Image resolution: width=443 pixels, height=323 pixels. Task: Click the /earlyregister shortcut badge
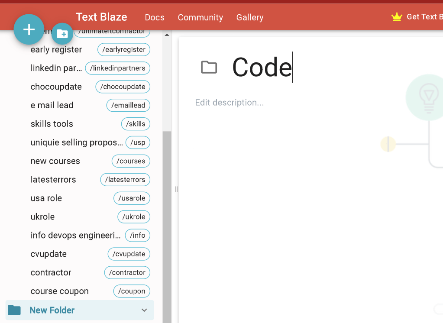[124, 50]
